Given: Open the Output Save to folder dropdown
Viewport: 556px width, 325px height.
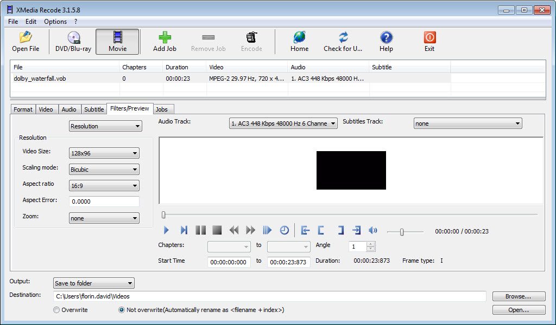Looking at the screenshot, I should click(x=93, y=283).
